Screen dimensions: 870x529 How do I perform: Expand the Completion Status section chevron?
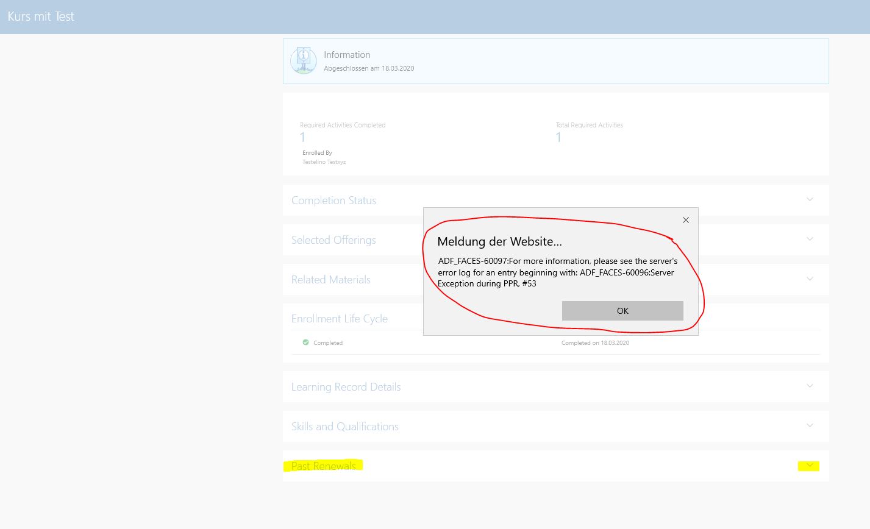[810, 199]
